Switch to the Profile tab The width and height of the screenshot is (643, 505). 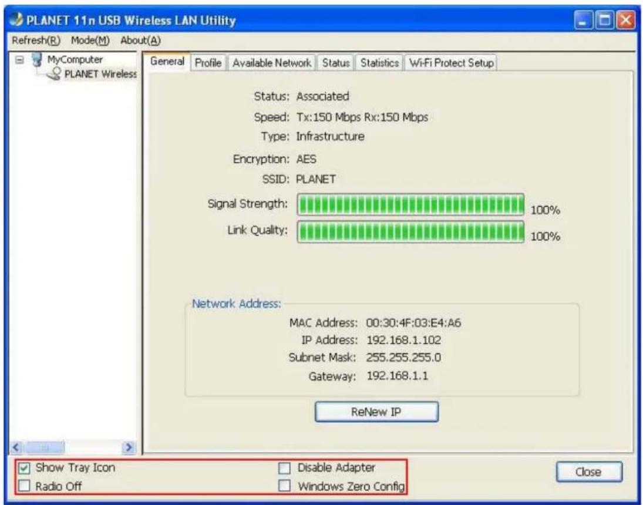(x=208, y=63)
